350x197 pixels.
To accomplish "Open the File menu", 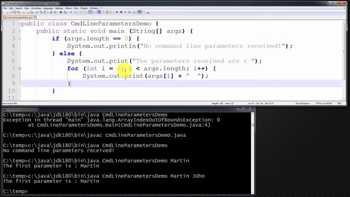I will pyautogui.click(x=5, y=8).
